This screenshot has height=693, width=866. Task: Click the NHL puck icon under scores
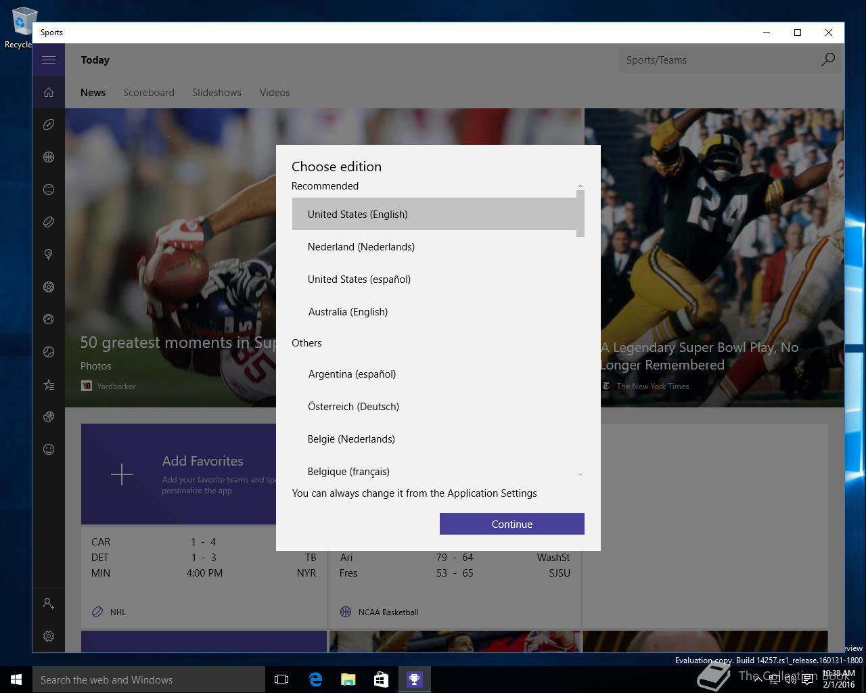97,612
